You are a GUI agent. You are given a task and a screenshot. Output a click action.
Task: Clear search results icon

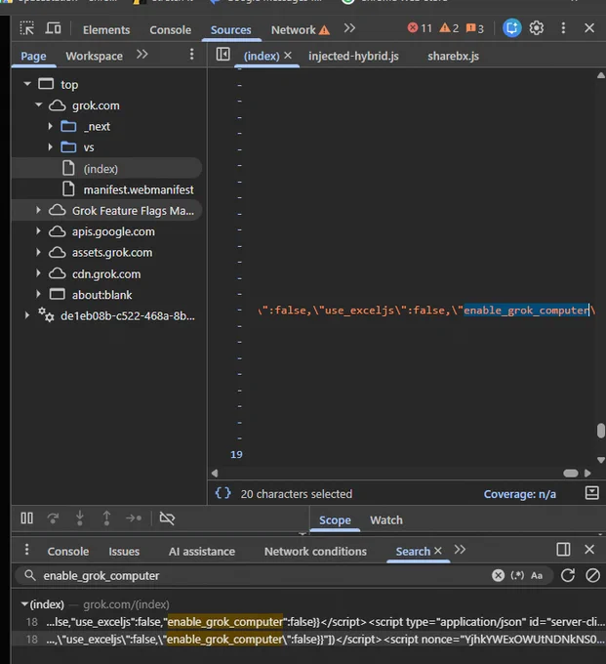(x=592, y=575)
